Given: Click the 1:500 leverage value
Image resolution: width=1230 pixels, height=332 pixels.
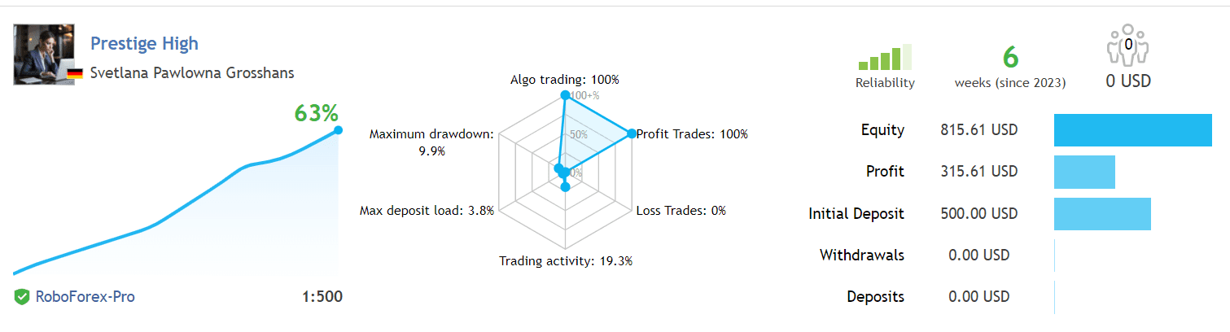Looking at the screenshot, I should pos(322,297).
